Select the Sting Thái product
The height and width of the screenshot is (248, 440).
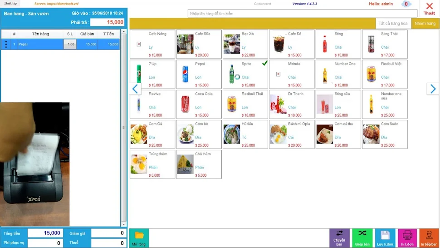coord(385,44)
